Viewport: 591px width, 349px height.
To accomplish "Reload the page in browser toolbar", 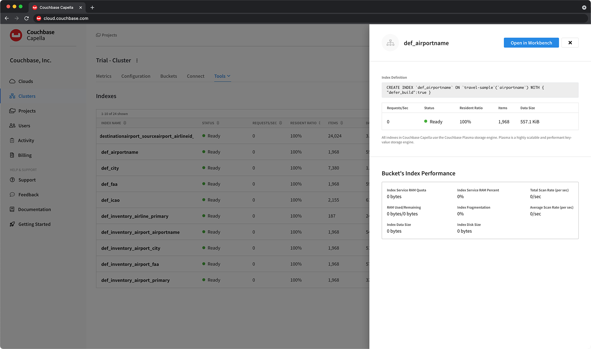I will [26, 18].
